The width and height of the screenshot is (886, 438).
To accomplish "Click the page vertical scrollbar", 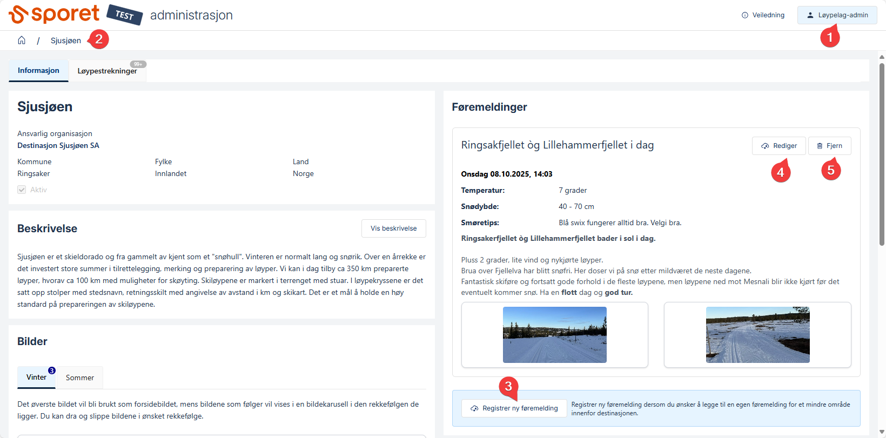I will pyautogui.click(x=882, y=154).
